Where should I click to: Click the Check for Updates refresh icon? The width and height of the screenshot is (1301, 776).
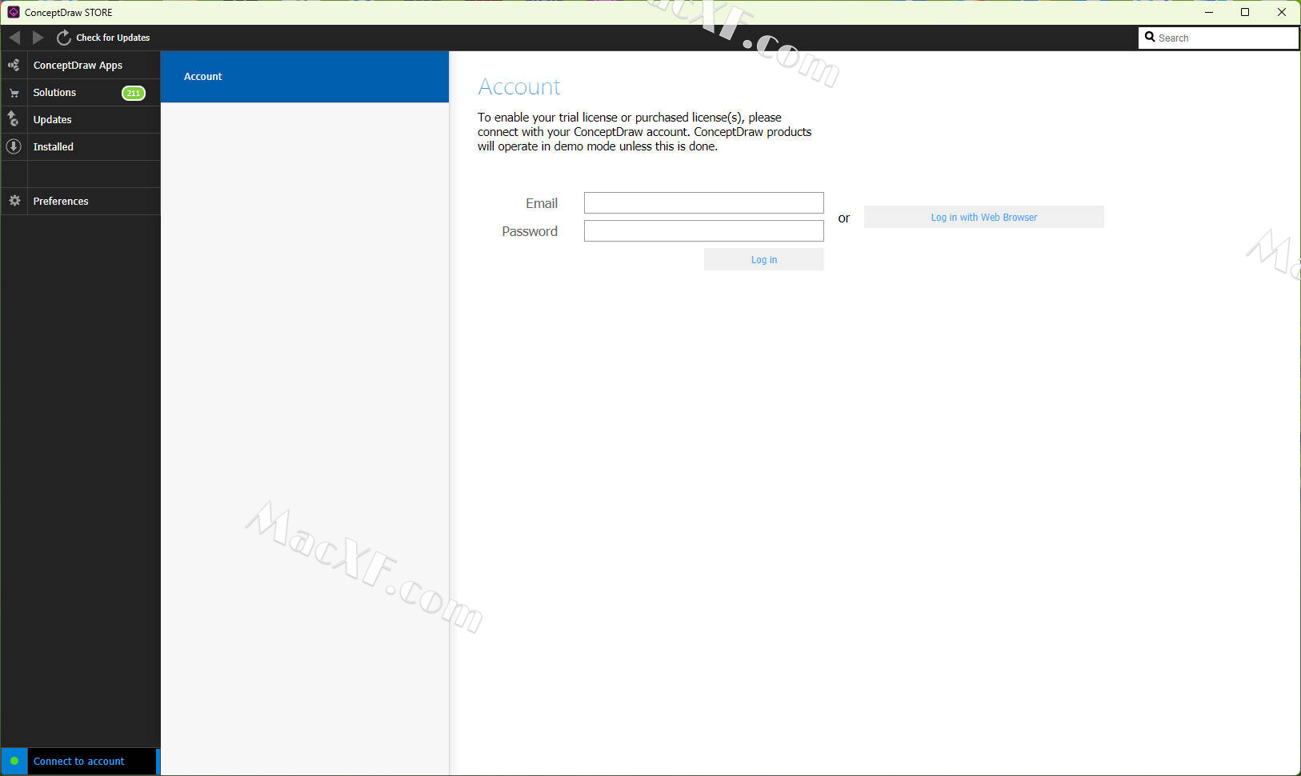[x=63, y=38]
